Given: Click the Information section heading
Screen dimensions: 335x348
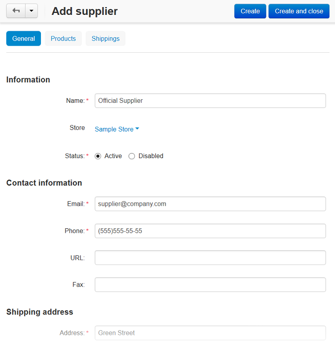Looking at the screenshot, I should click(x=28, y=80).
